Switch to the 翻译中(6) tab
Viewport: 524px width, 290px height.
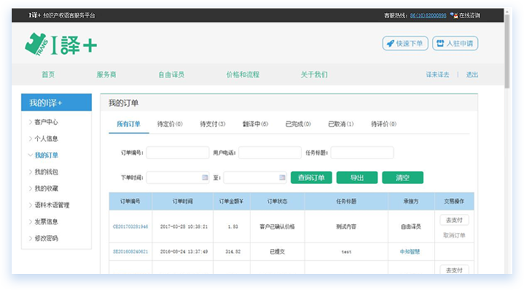[255, 124]
